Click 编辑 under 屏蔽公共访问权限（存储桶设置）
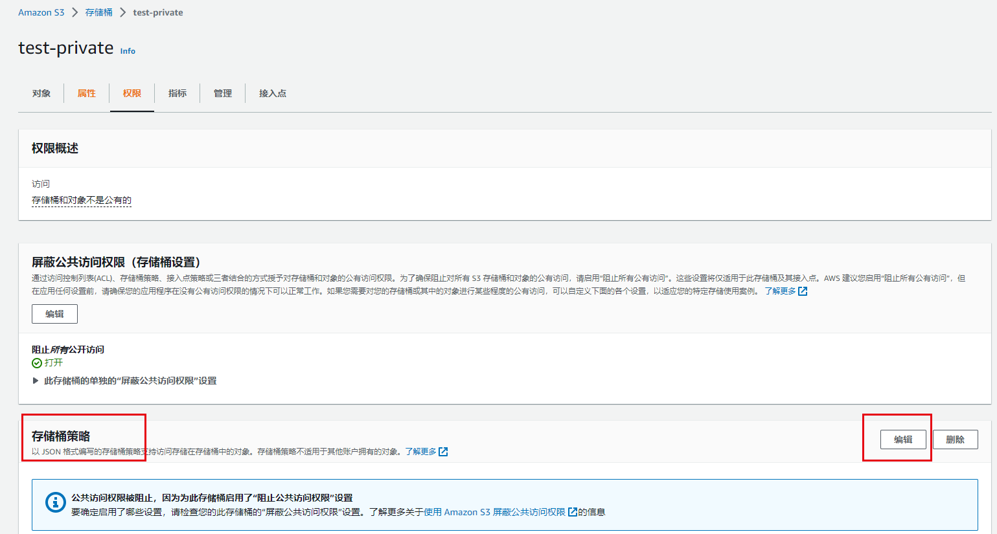Screen dimensions: 997x534 (54, 314)
